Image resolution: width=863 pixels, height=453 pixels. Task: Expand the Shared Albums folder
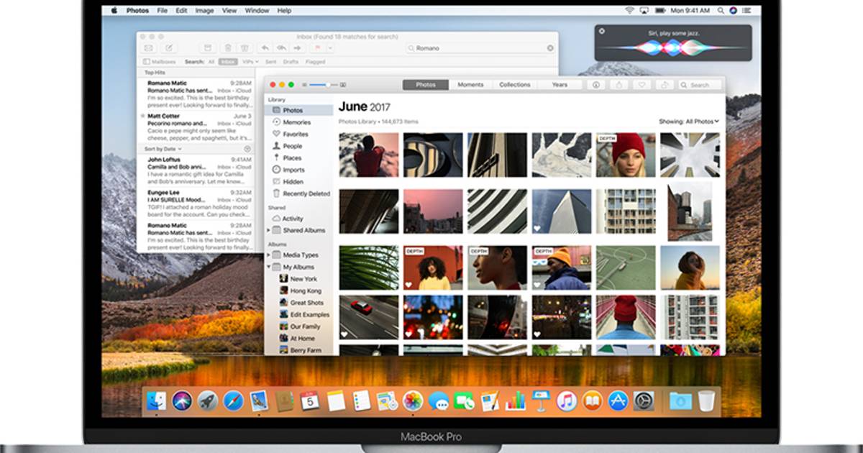tap(269, 231)
